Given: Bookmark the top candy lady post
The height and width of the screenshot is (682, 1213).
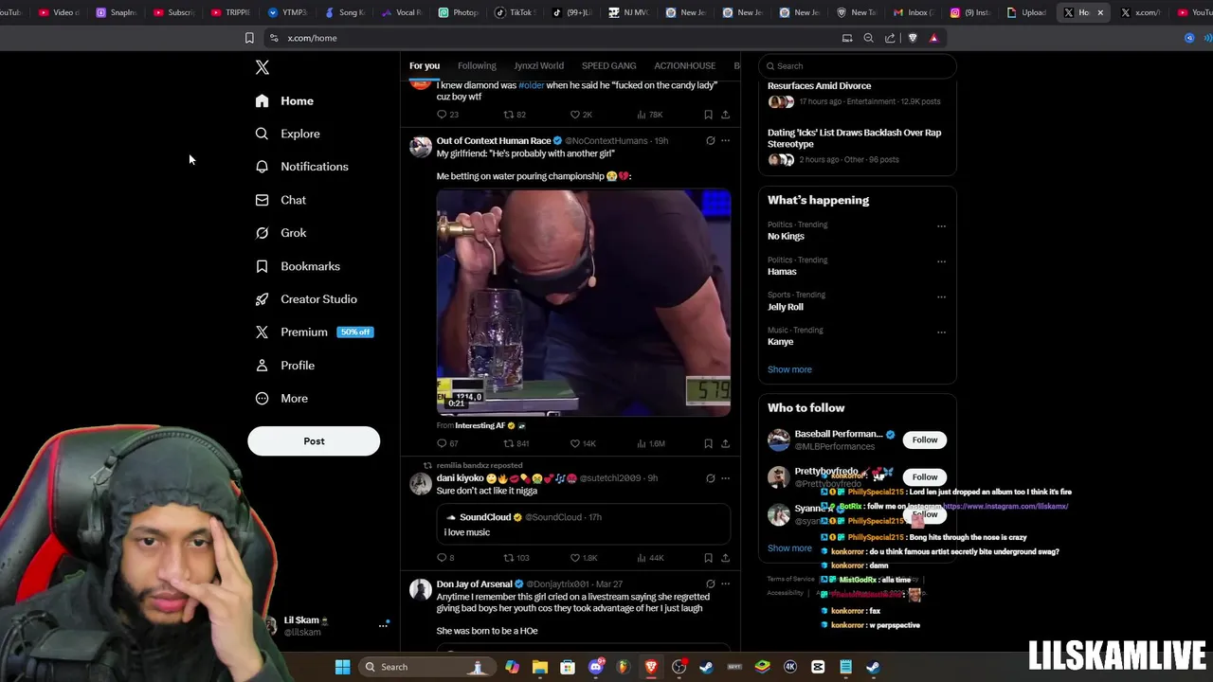Looking at the screenshot, I should pos(708,115).
